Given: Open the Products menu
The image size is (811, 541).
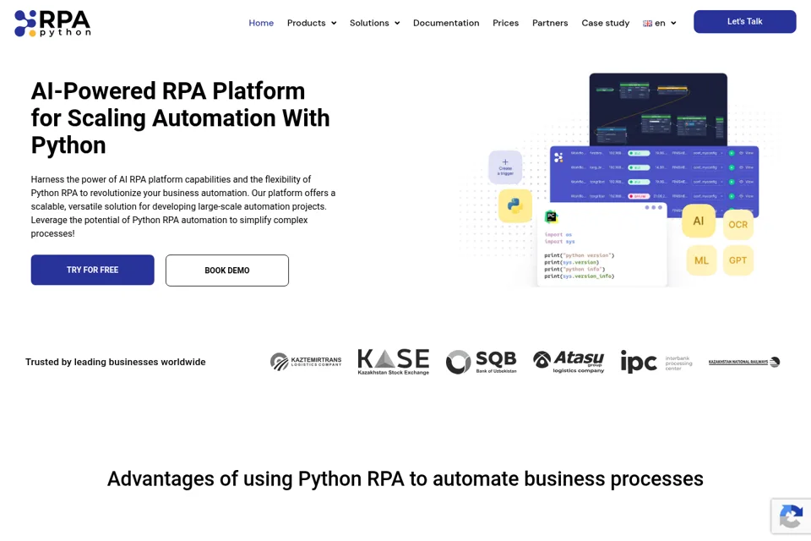Looking at the screenshot, I should pos(306,23).
